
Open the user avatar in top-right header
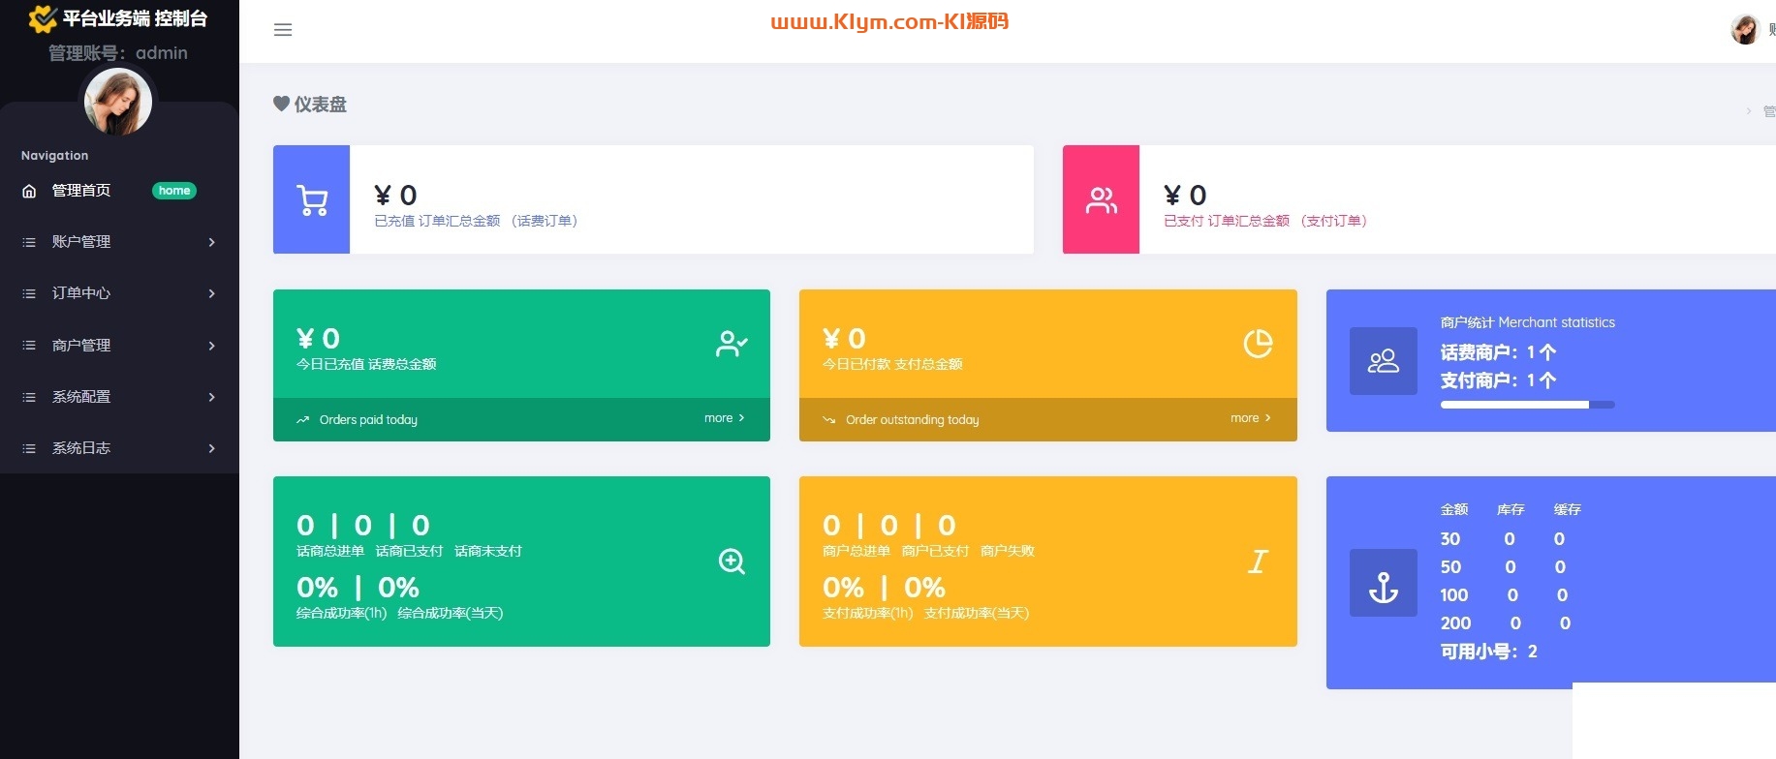click(1744, 30)
